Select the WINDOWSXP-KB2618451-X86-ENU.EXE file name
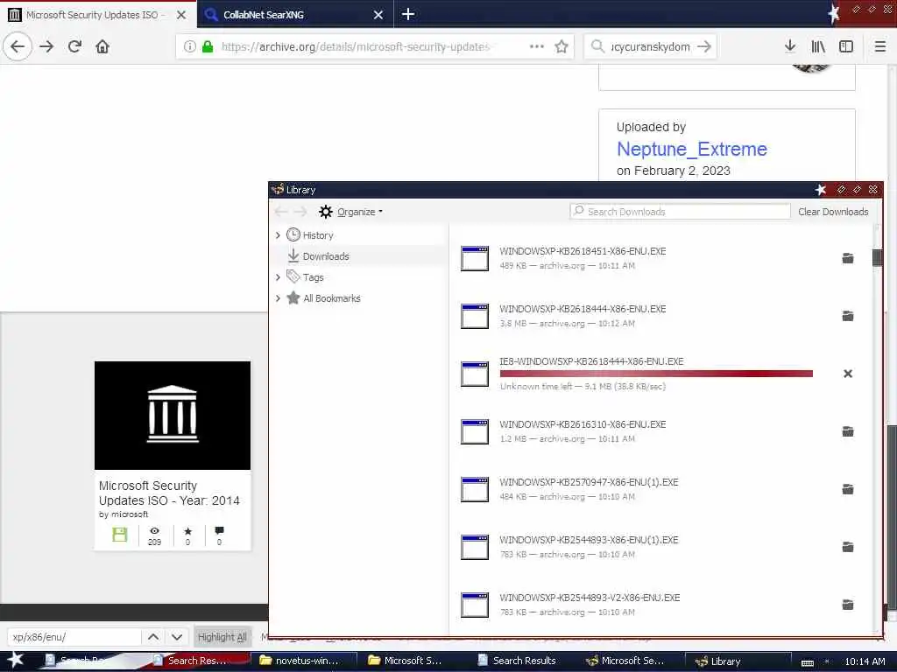897x672 pixels. pyautogui.click(x=583, y=251)
